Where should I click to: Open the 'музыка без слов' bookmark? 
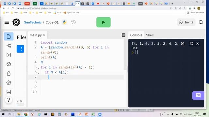(x=71, y=13)
